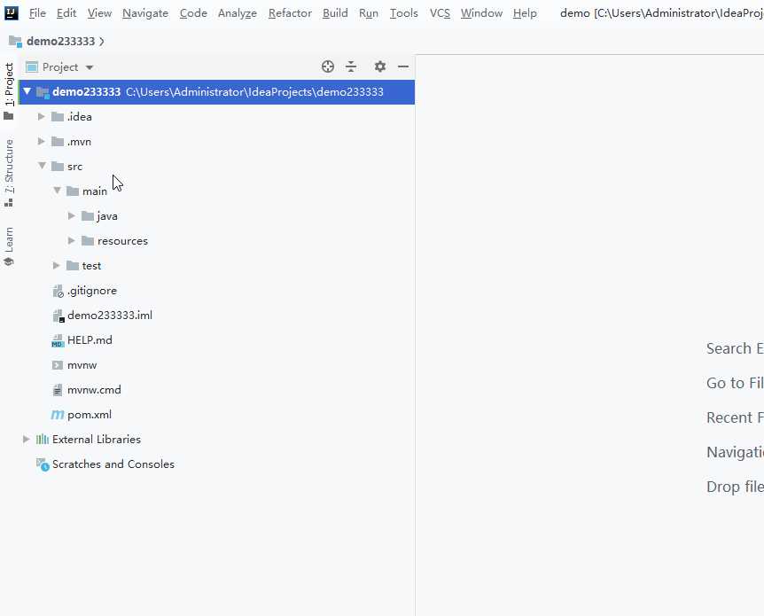Open the View menu

99,13
